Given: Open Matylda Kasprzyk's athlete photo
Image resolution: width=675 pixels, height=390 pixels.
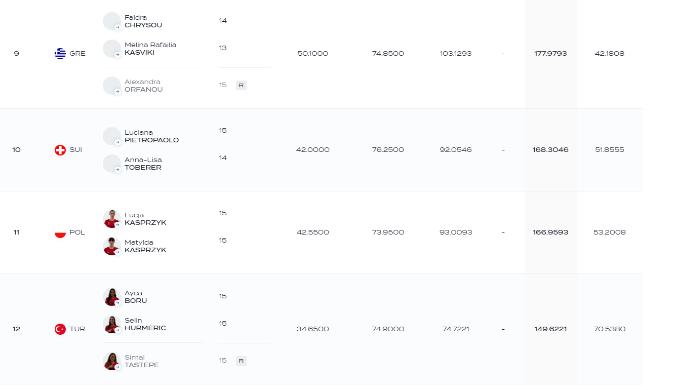Looking at the screenshot, I should click(112, 246).
